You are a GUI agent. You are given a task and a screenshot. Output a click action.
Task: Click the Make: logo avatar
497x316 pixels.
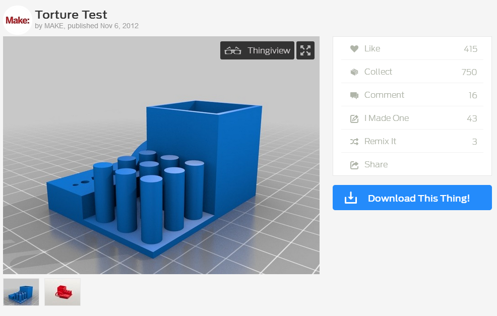(18, 20)
